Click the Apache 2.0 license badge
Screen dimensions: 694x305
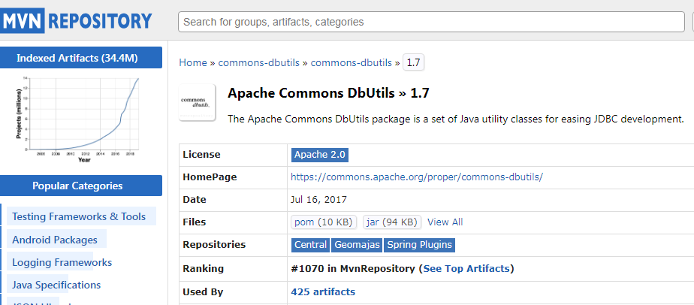click(320, 155)
